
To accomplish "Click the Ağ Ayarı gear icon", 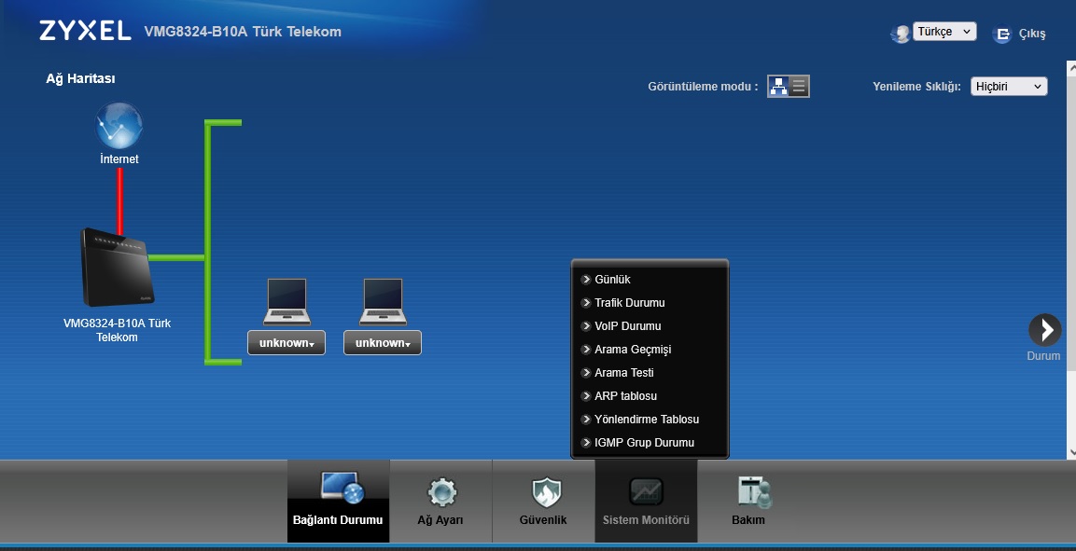I will click(x=441, y=492).
